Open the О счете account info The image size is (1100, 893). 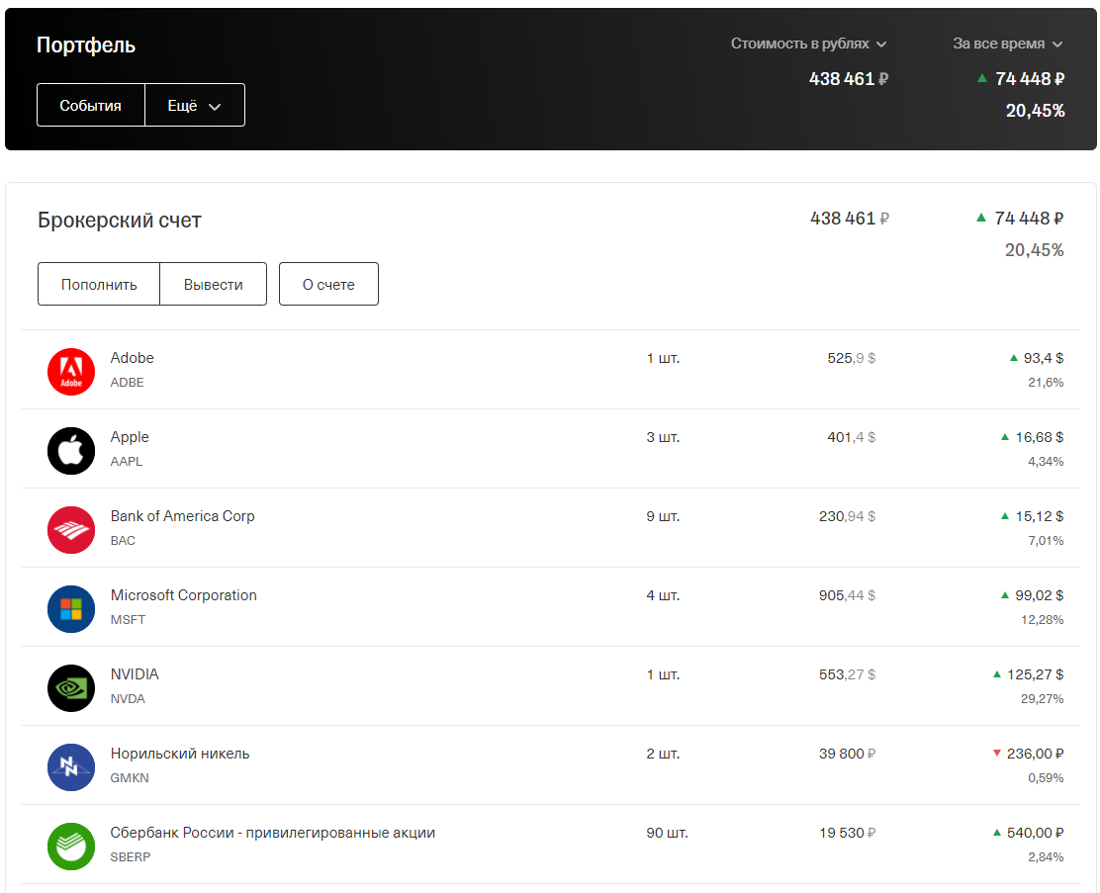click(x=328, y=285)
